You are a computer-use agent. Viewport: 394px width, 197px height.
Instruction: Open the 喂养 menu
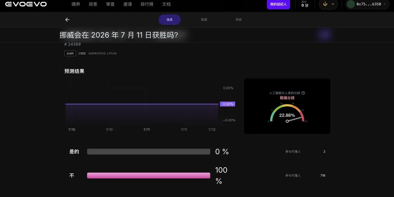coord(76,5)
